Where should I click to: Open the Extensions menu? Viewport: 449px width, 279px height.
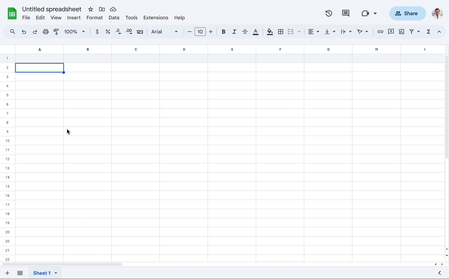(x=156, y=18)
